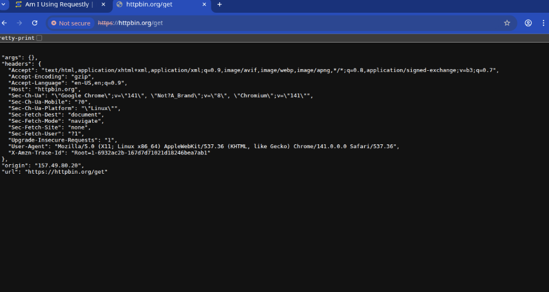This screenshot has height=292, width=549.
Task: Click the "Sec-Fetch-Mode": "navigate" line
Action: [x=56, y=121]
